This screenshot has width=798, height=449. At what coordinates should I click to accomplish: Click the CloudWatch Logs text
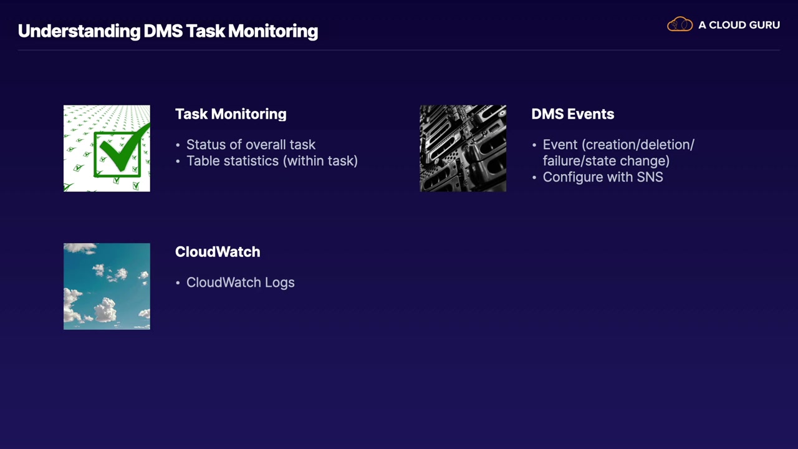coord(240,282)
